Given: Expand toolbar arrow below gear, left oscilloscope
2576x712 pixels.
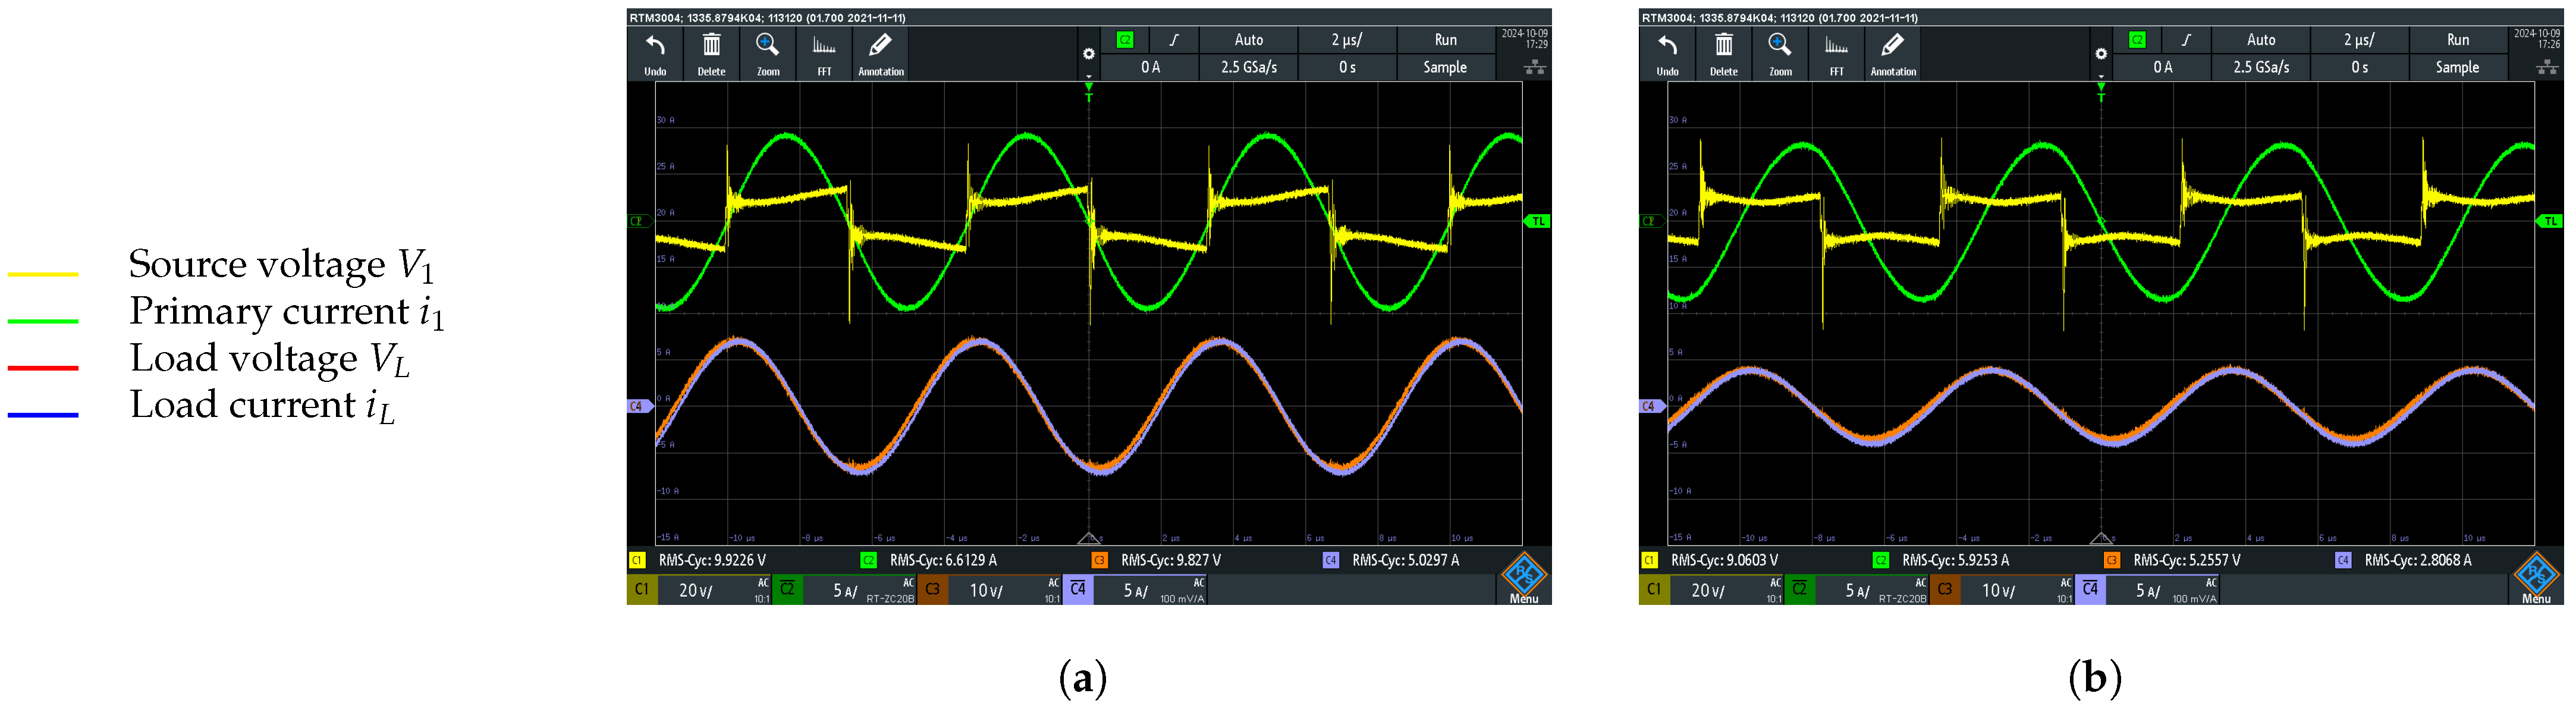Looking at the screenshot, I should point(1088,76).
